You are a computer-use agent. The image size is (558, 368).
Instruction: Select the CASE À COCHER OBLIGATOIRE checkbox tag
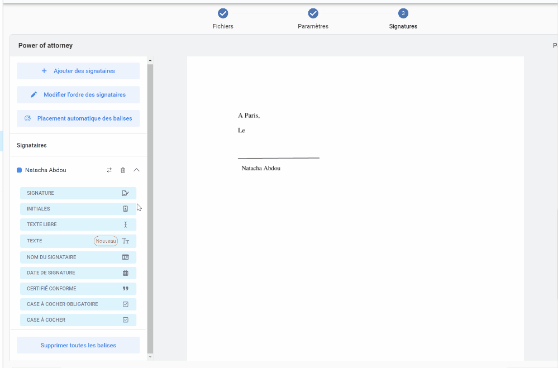(x=78, y=304)
